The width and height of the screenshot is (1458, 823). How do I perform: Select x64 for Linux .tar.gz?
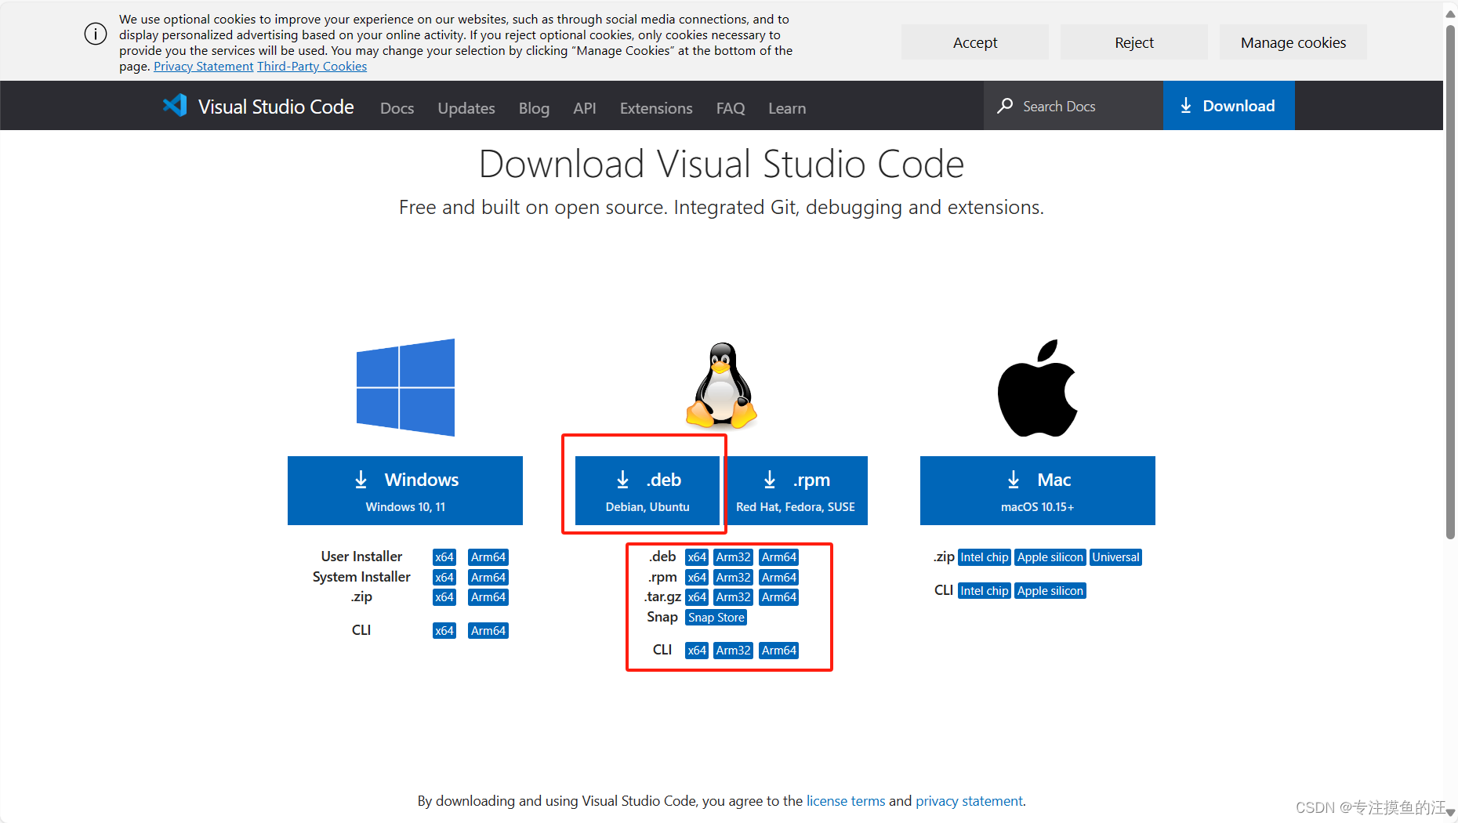[697, 597]
